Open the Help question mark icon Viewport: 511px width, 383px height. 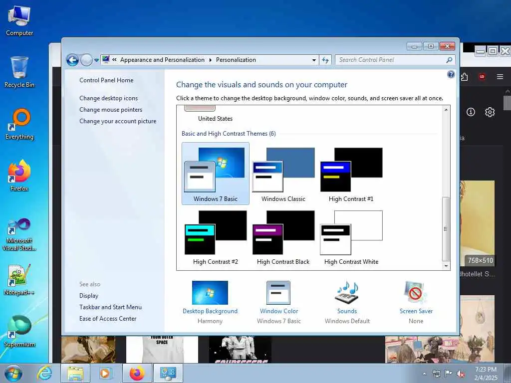[451, 75]
